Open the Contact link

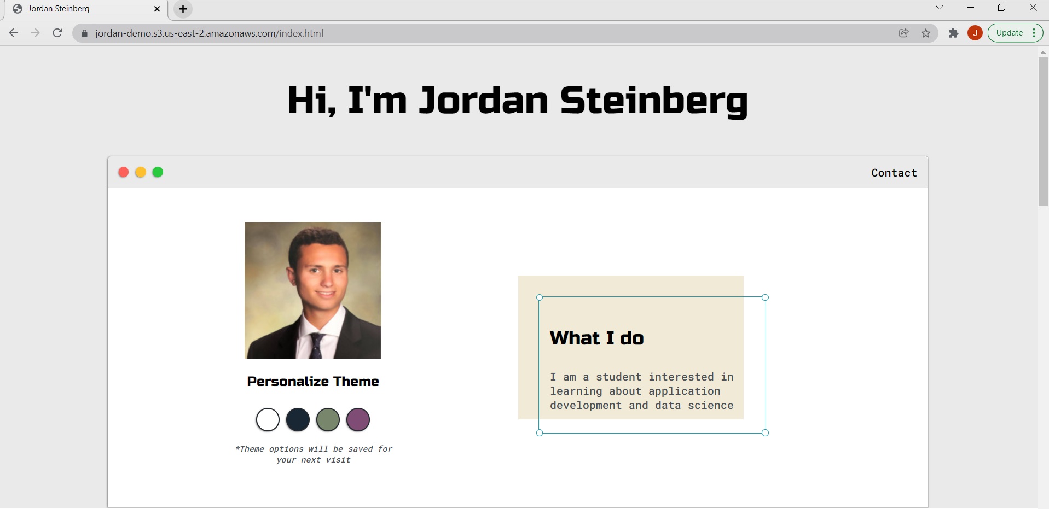click(x=894, y=173)
